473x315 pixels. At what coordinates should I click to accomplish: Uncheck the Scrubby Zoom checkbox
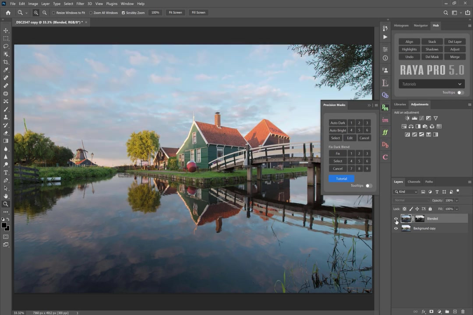(x=123, y=13)
